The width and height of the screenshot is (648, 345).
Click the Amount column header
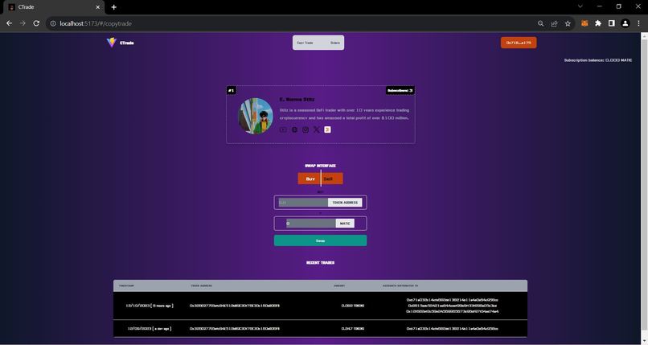click(339, 286)
